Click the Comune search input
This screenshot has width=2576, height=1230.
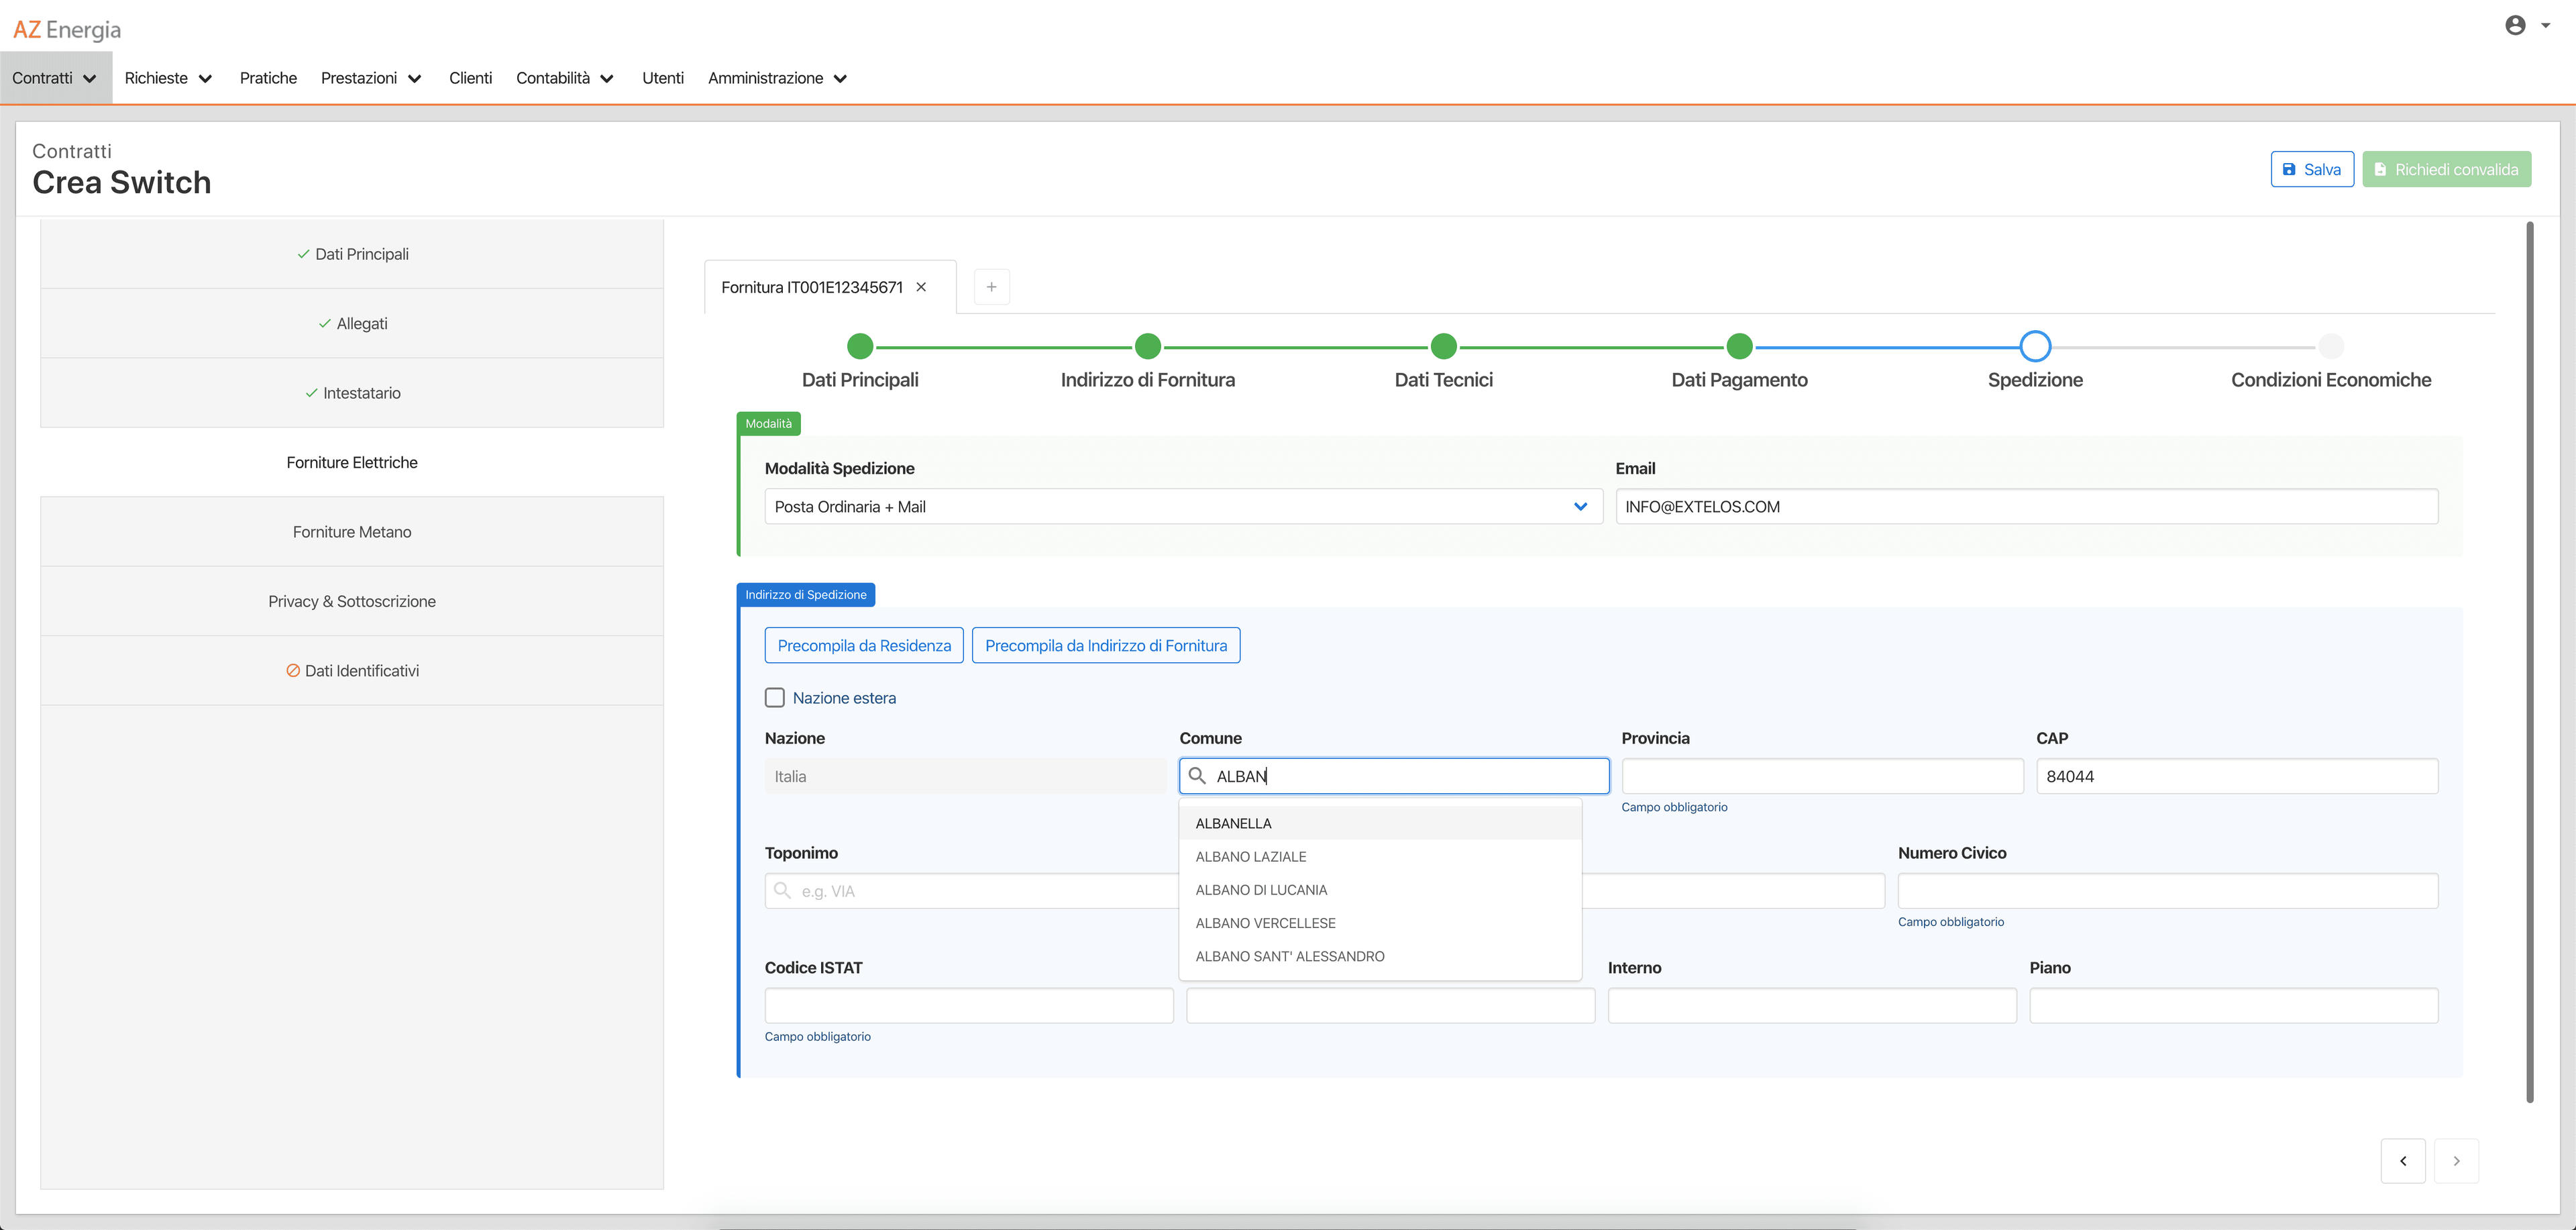[1394, 776]
